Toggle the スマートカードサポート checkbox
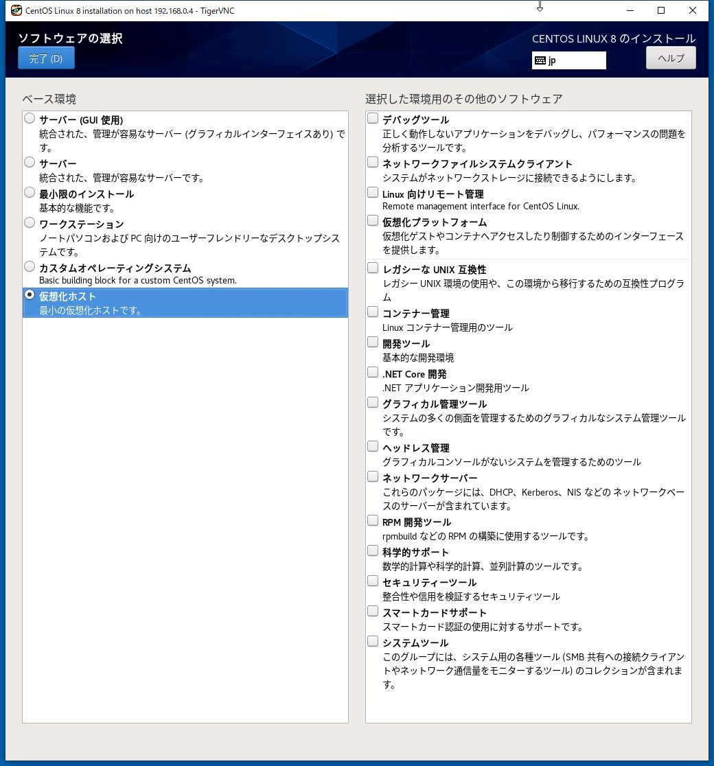 tap(373, 612)
